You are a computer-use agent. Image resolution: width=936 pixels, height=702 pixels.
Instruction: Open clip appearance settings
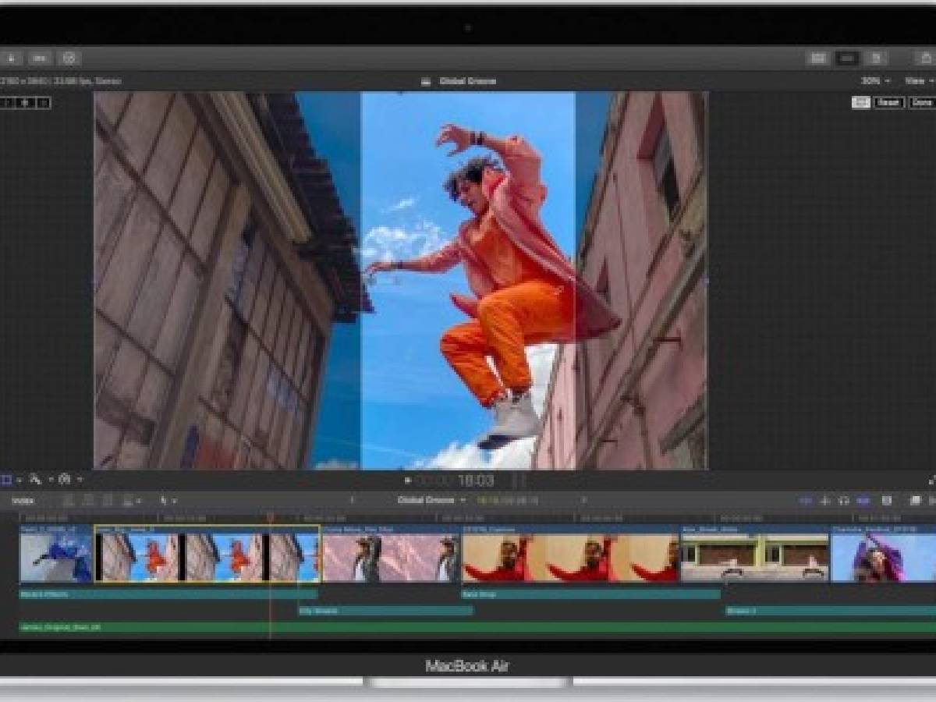(887, 501)
